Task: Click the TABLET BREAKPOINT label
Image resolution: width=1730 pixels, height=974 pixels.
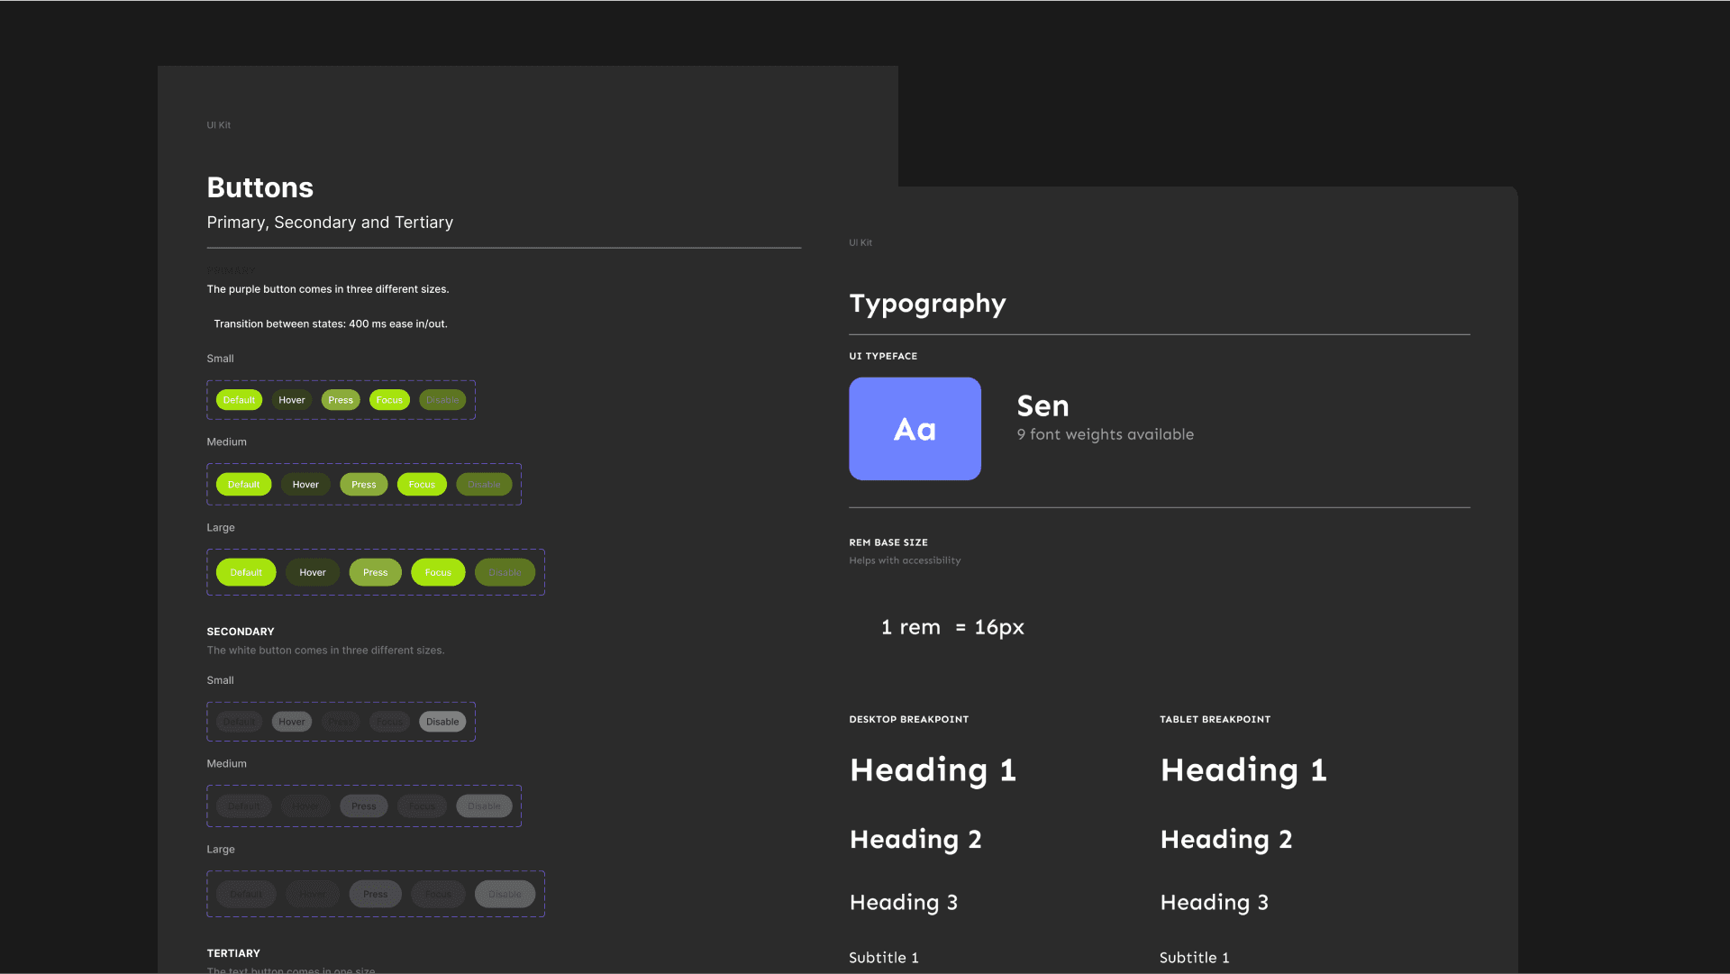Action: (x=1216, y=720)
